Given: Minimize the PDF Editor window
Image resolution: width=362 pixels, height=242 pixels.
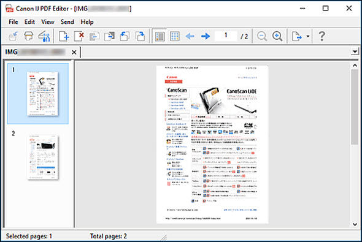Looking at the screenshot, I should point(302,9).
